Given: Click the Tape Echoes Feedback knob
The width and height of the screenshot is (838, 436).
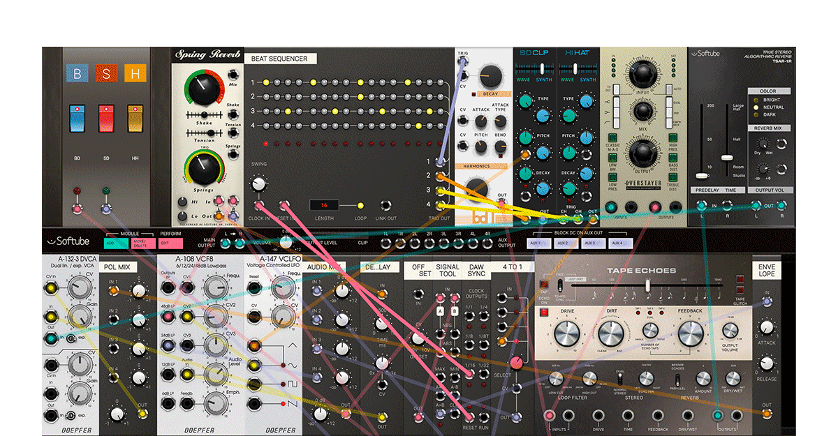Looking at the screenshot, I should tap(689, 335).
